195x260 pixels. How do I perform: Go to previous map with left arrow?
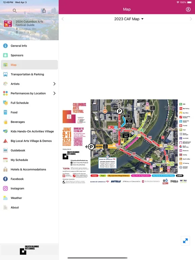coord(63,19)
